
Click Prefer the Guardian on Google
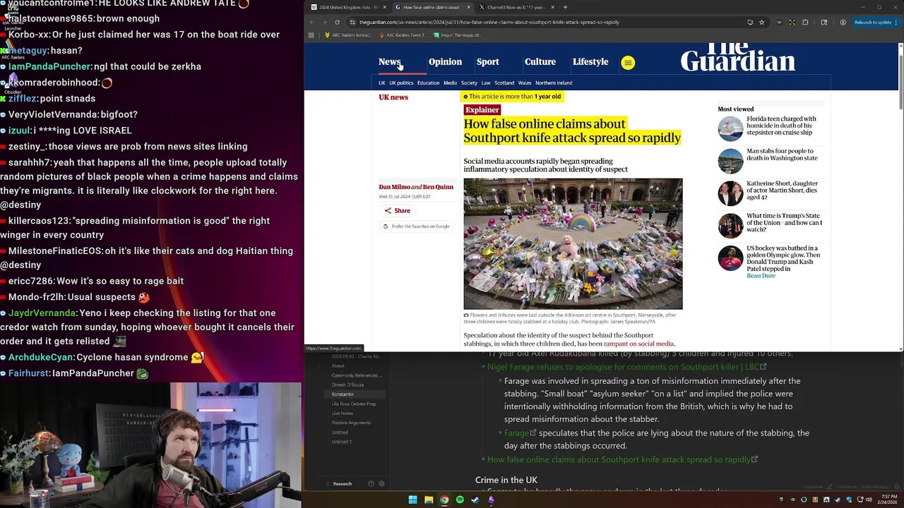pyautogui.click(x=416, y=226)
